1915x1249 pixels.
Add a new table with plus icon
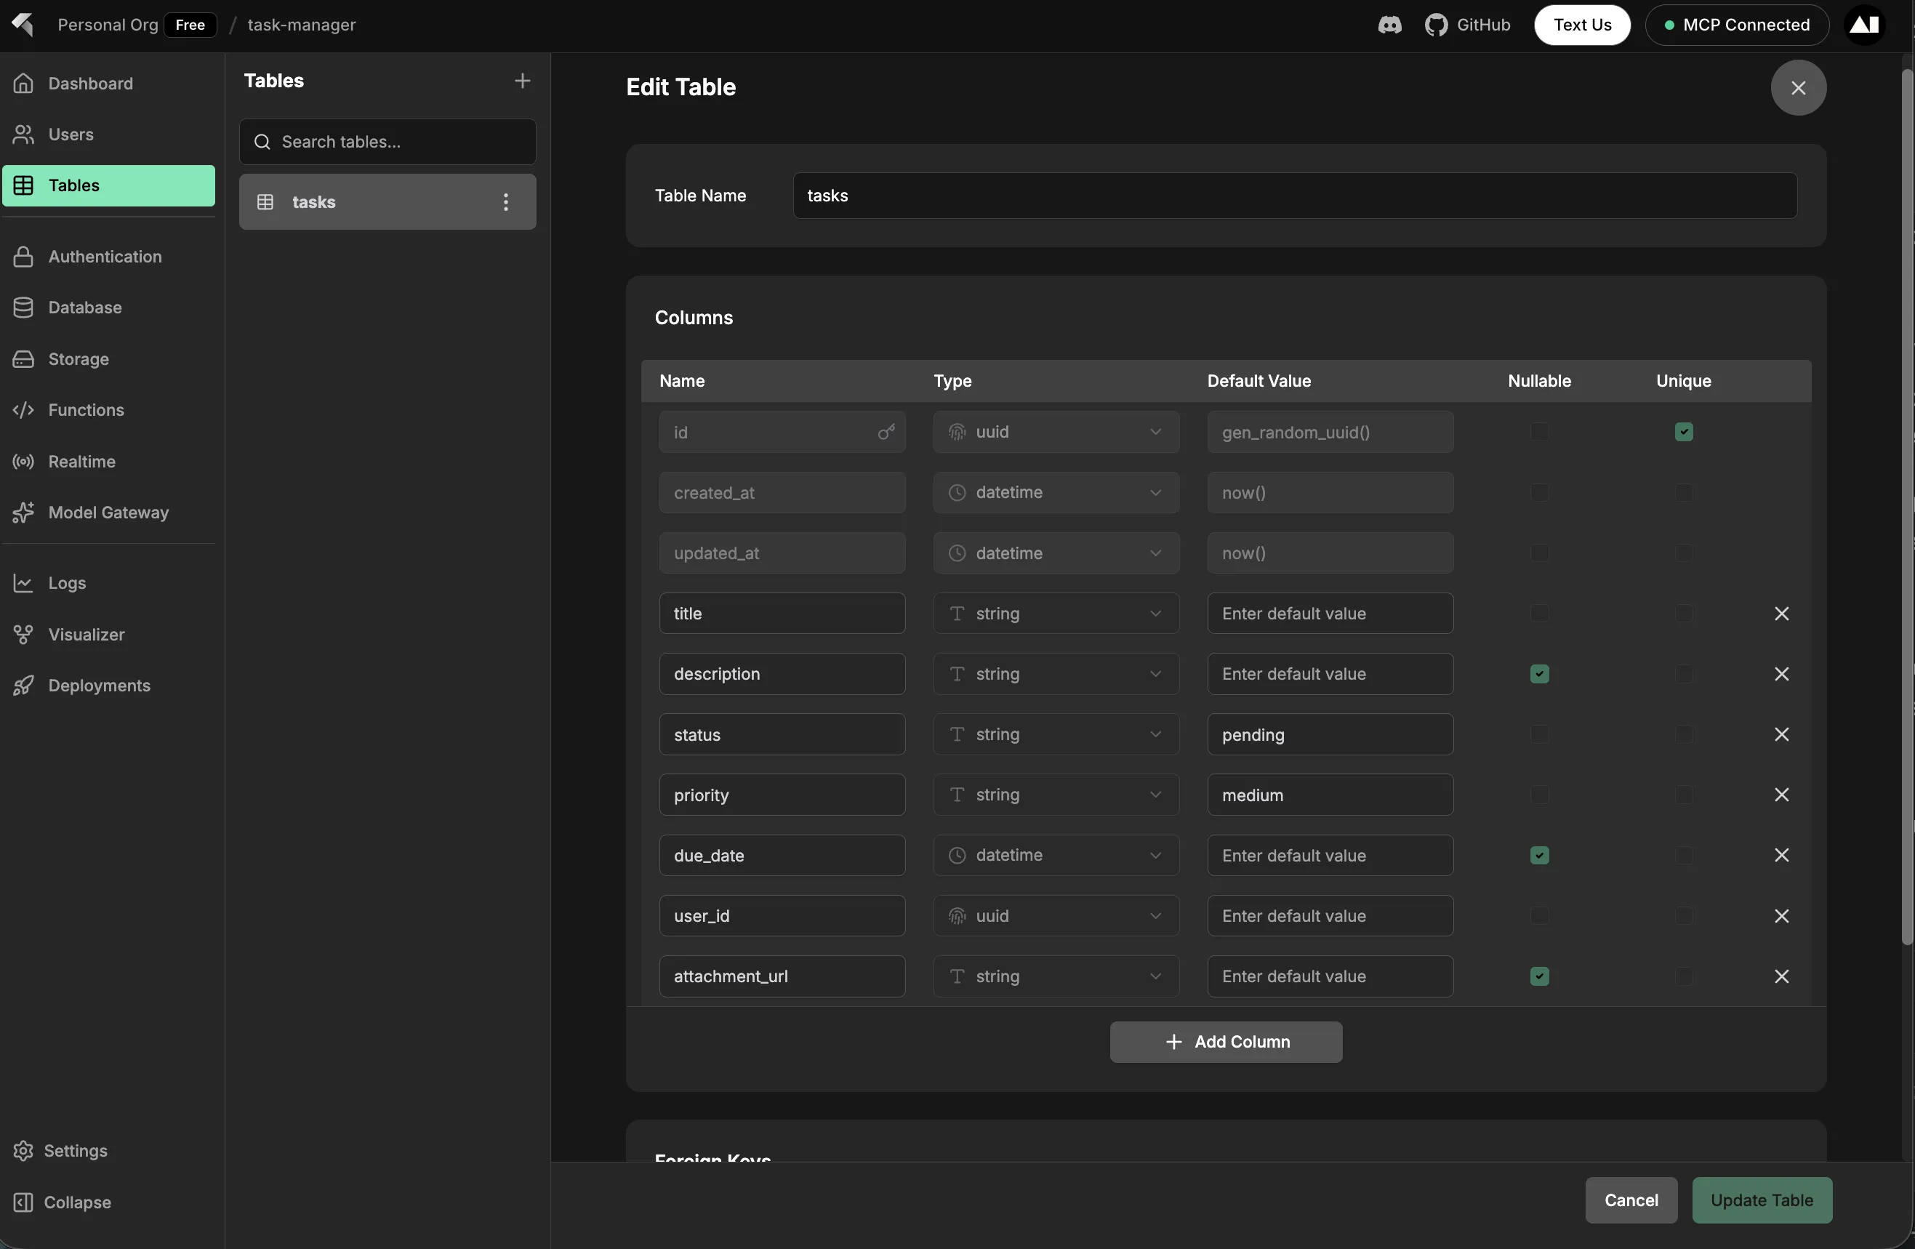(522, 81)
